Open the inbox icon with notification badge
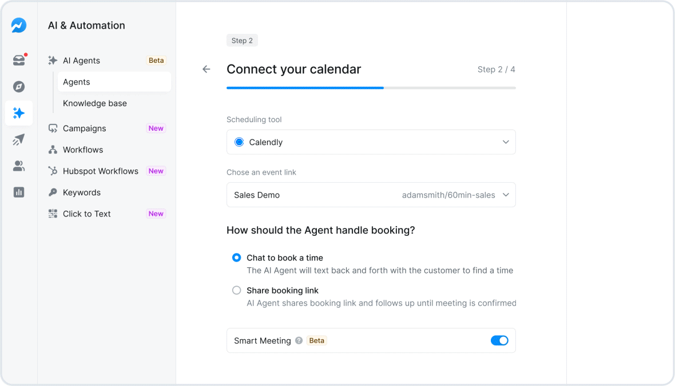 point(19,59)
